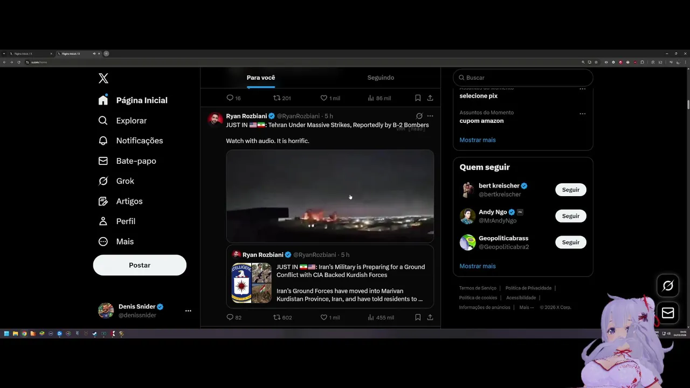Image resolution: width=690 pixels, height=388 pixels.
Task: Click the Buscar search field
Action: coord(523,78)
